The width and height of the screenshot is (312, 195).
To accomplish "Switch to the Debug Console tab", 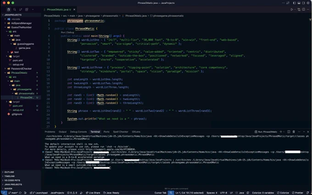I will [x=78, y=132].
